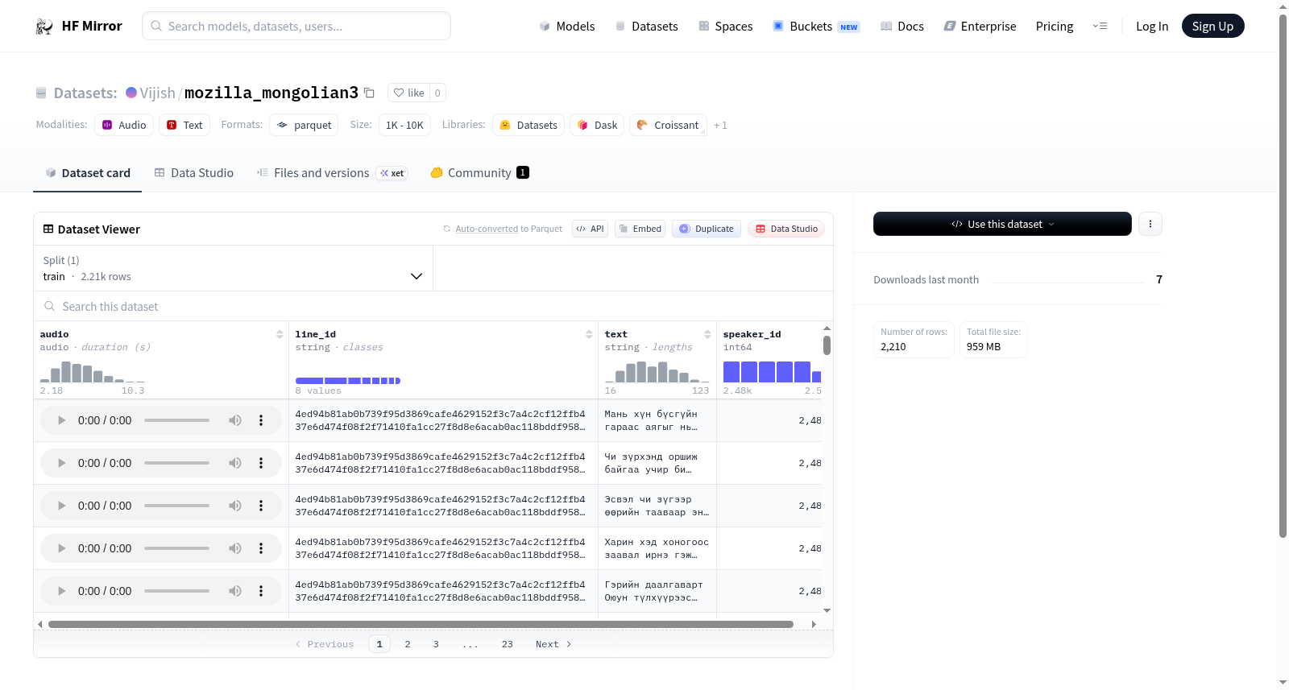Screen dimensions: 1289x690
Task: Focus the main search models field
Action: tap(296, 27)
